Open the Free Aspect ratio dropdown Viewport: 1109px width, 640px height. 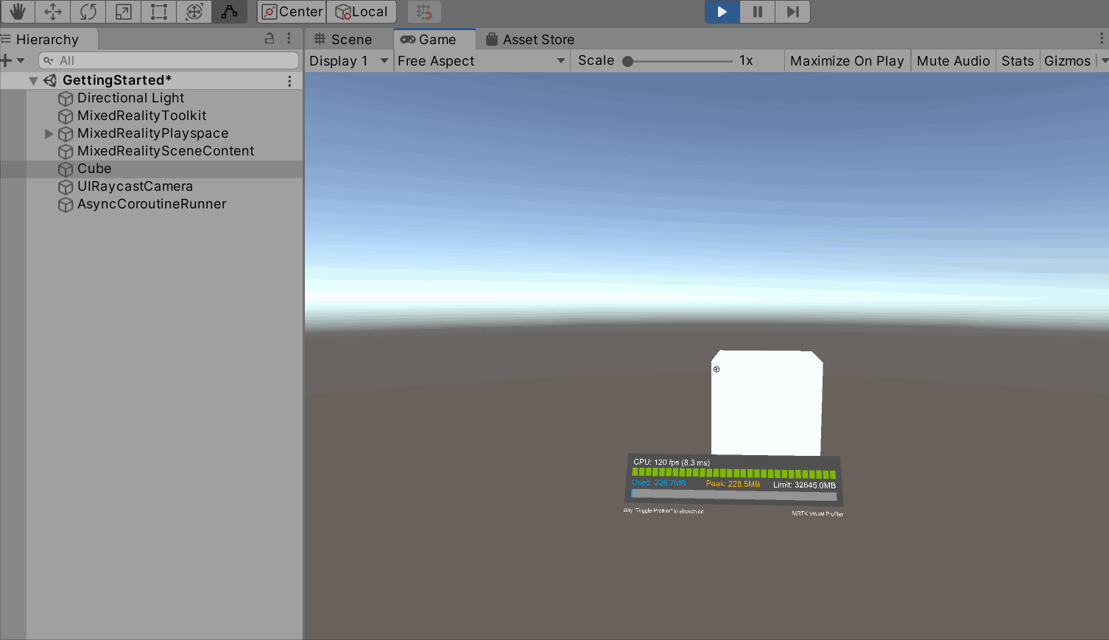pos(479,61)
